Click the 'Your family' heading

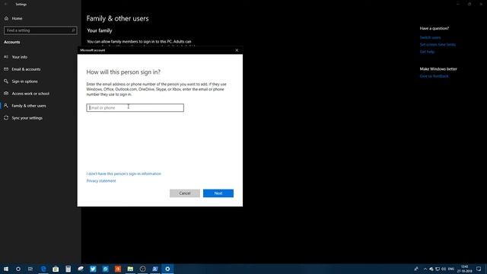point(100,30)
